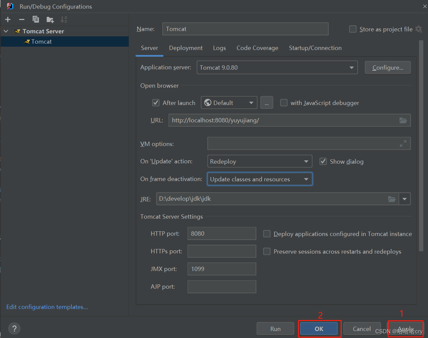Open the help question mark button

[14, 329]
